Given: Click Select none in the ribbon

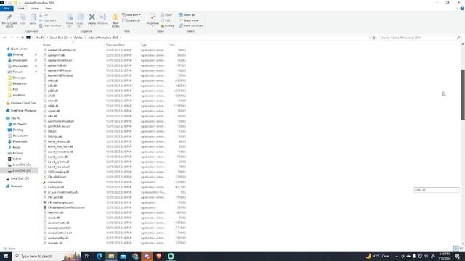Looking at the screenshot, I should pos(188,20).
